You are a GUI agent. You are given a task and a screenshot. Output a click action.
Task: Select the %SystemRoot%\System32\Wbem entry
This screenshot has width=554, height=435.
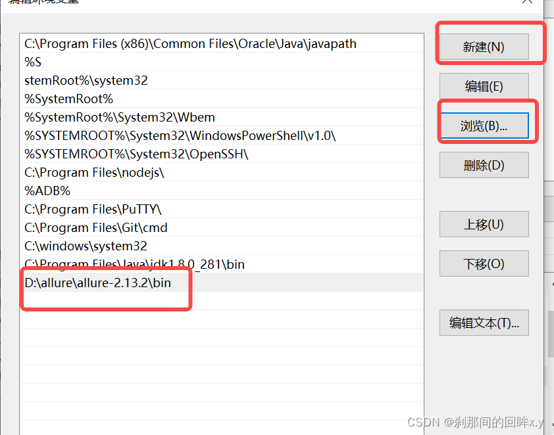point(222,117)
